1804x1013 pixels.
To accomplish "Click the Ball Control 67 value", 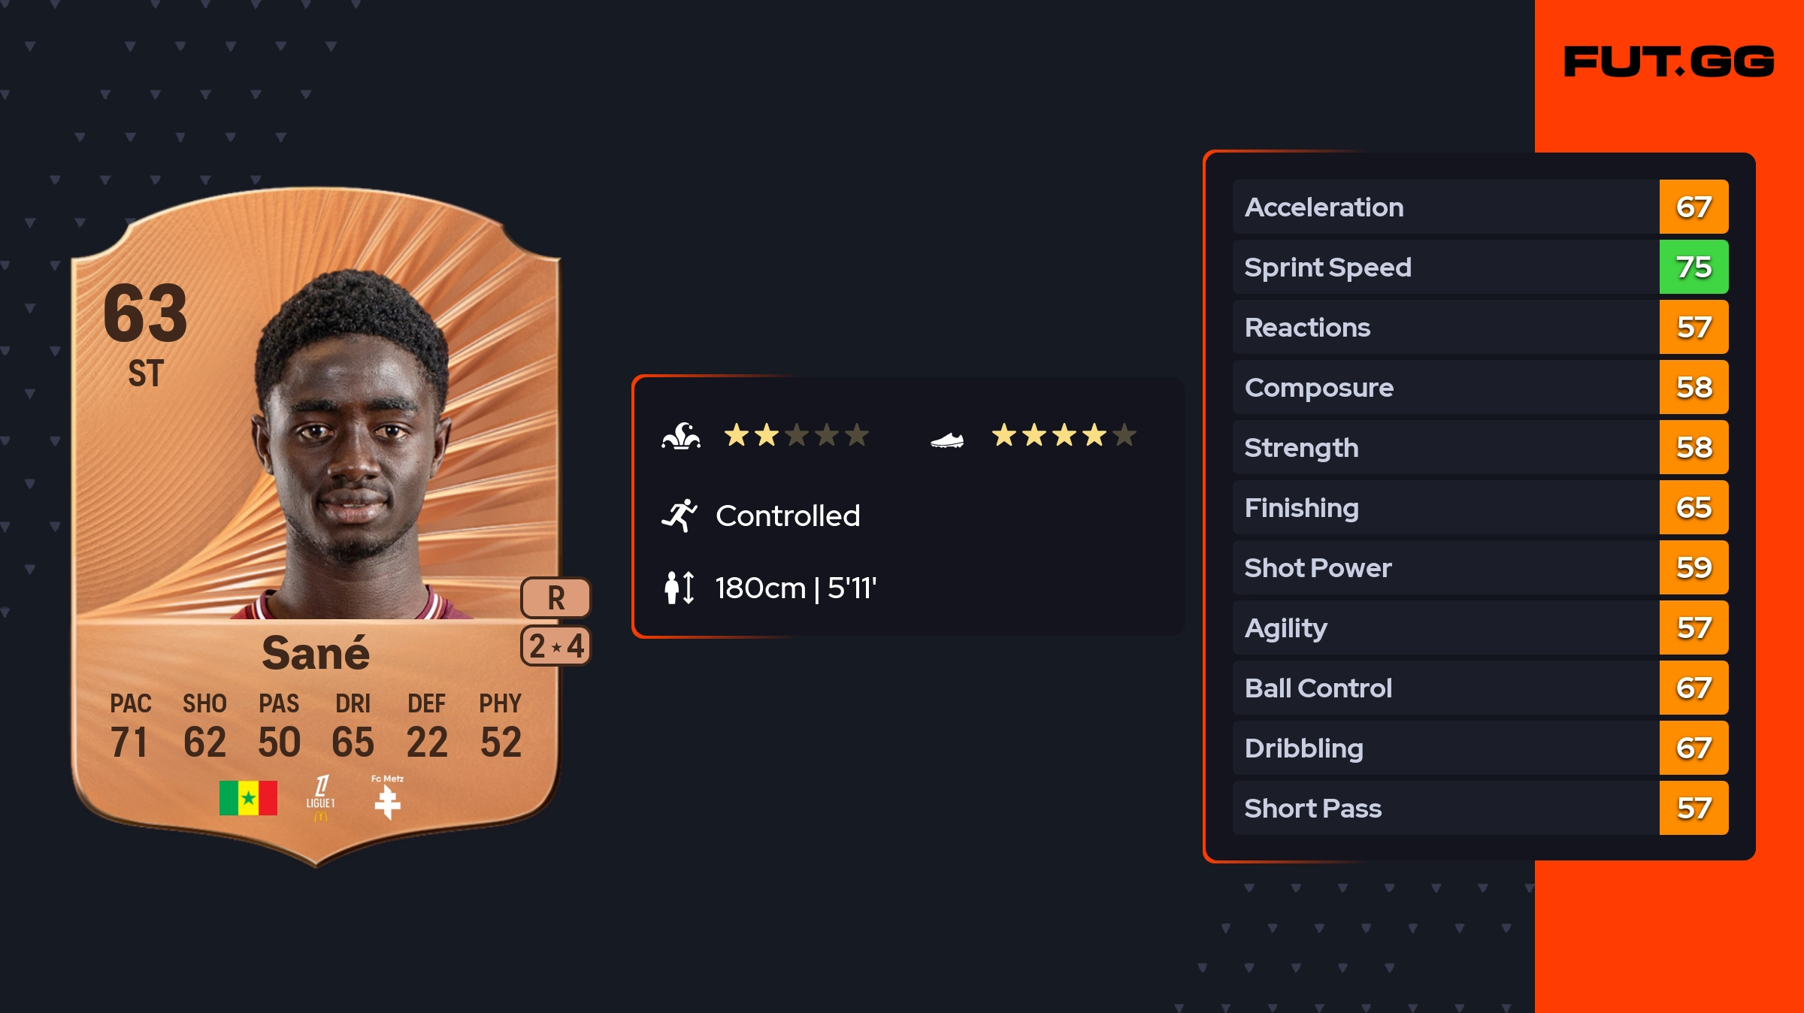I will tap(1694, 688).
